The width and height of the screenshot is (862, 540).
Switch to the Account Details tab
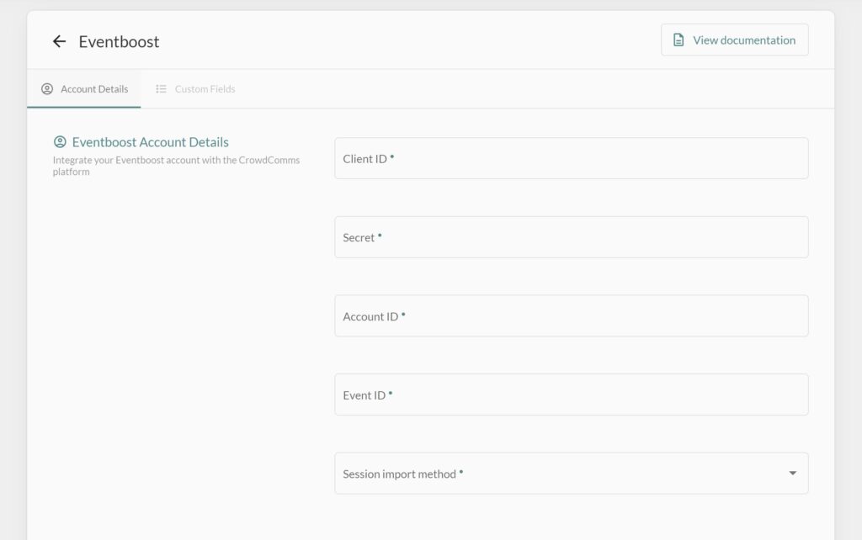pyautogui.click(x=84, y=89)
